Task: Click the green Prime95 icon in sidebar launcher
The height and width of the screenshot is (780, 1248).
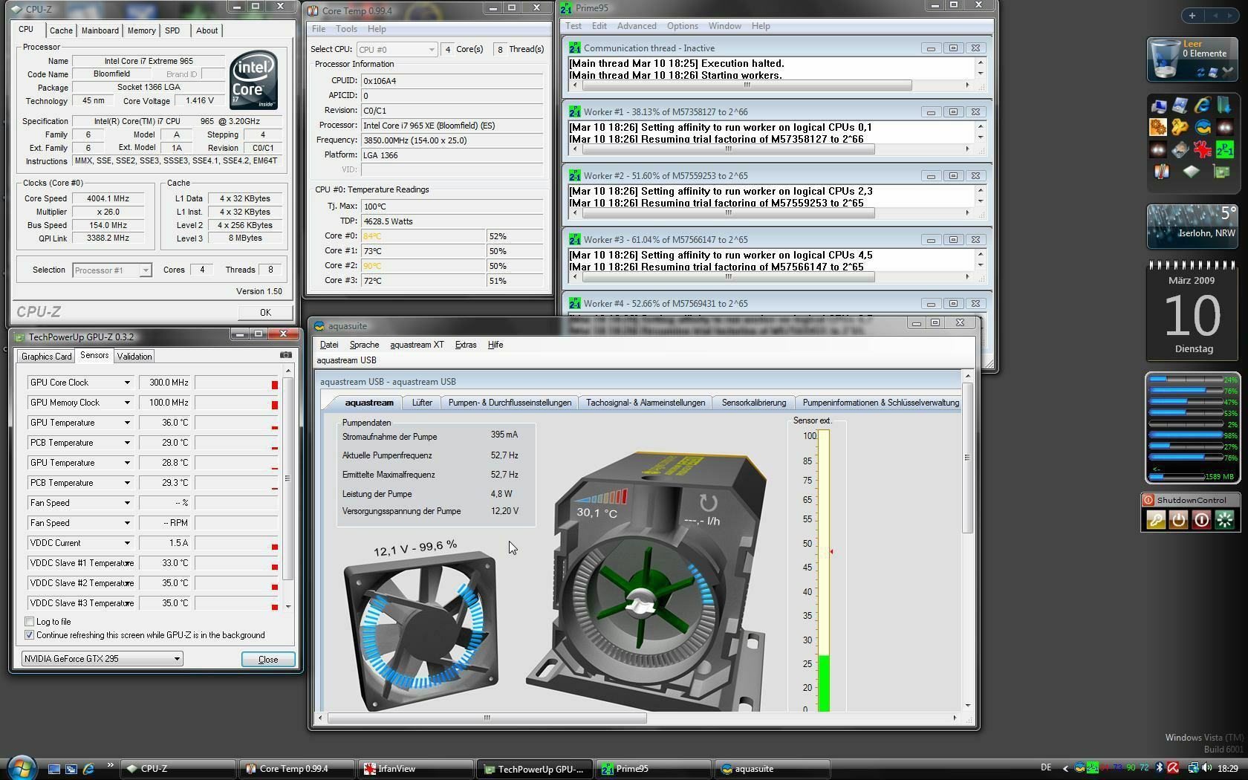Action: (x=1224, y=149)
